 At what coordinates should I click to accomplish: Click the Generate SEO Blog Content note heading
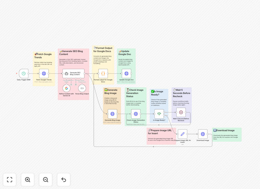click(x=71, y=53)
